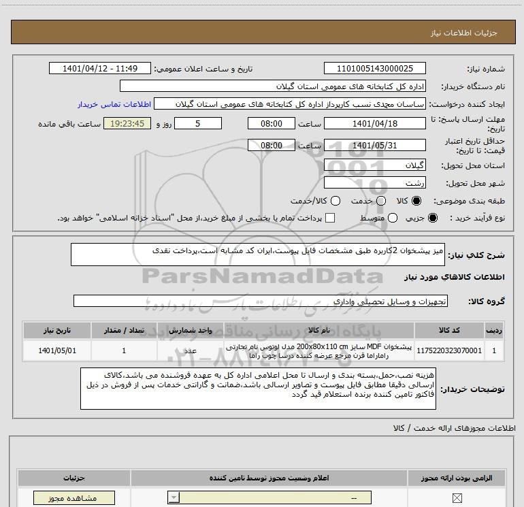Click the response deadline date 1401/04/18

pyautogui.click(x=374, y=123)
